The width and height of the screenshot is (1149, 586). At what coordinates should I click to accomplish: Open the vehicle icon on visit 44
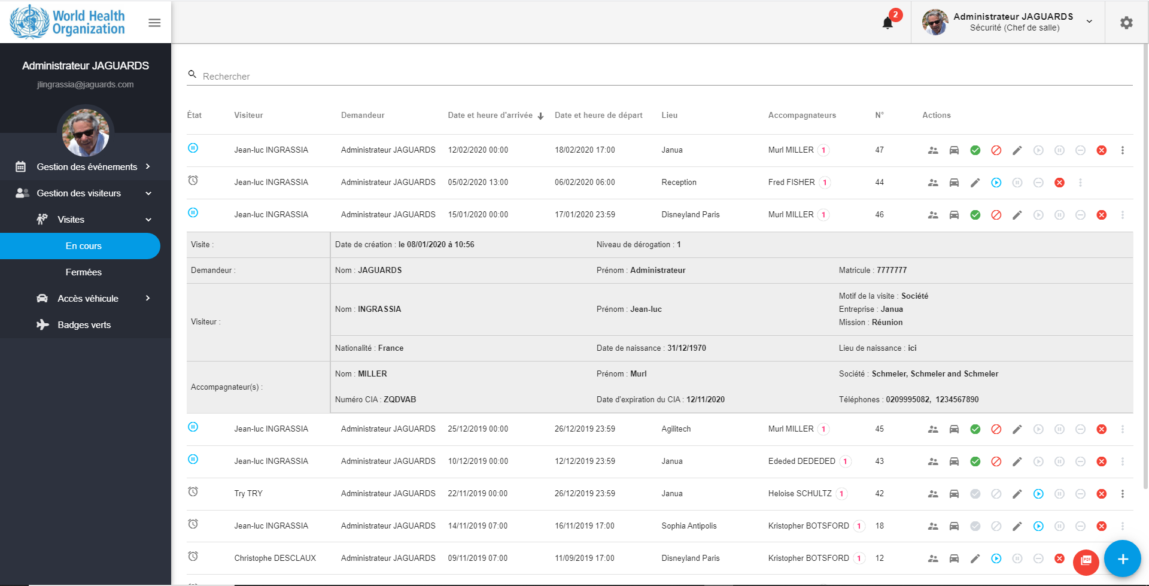[954, 183]
